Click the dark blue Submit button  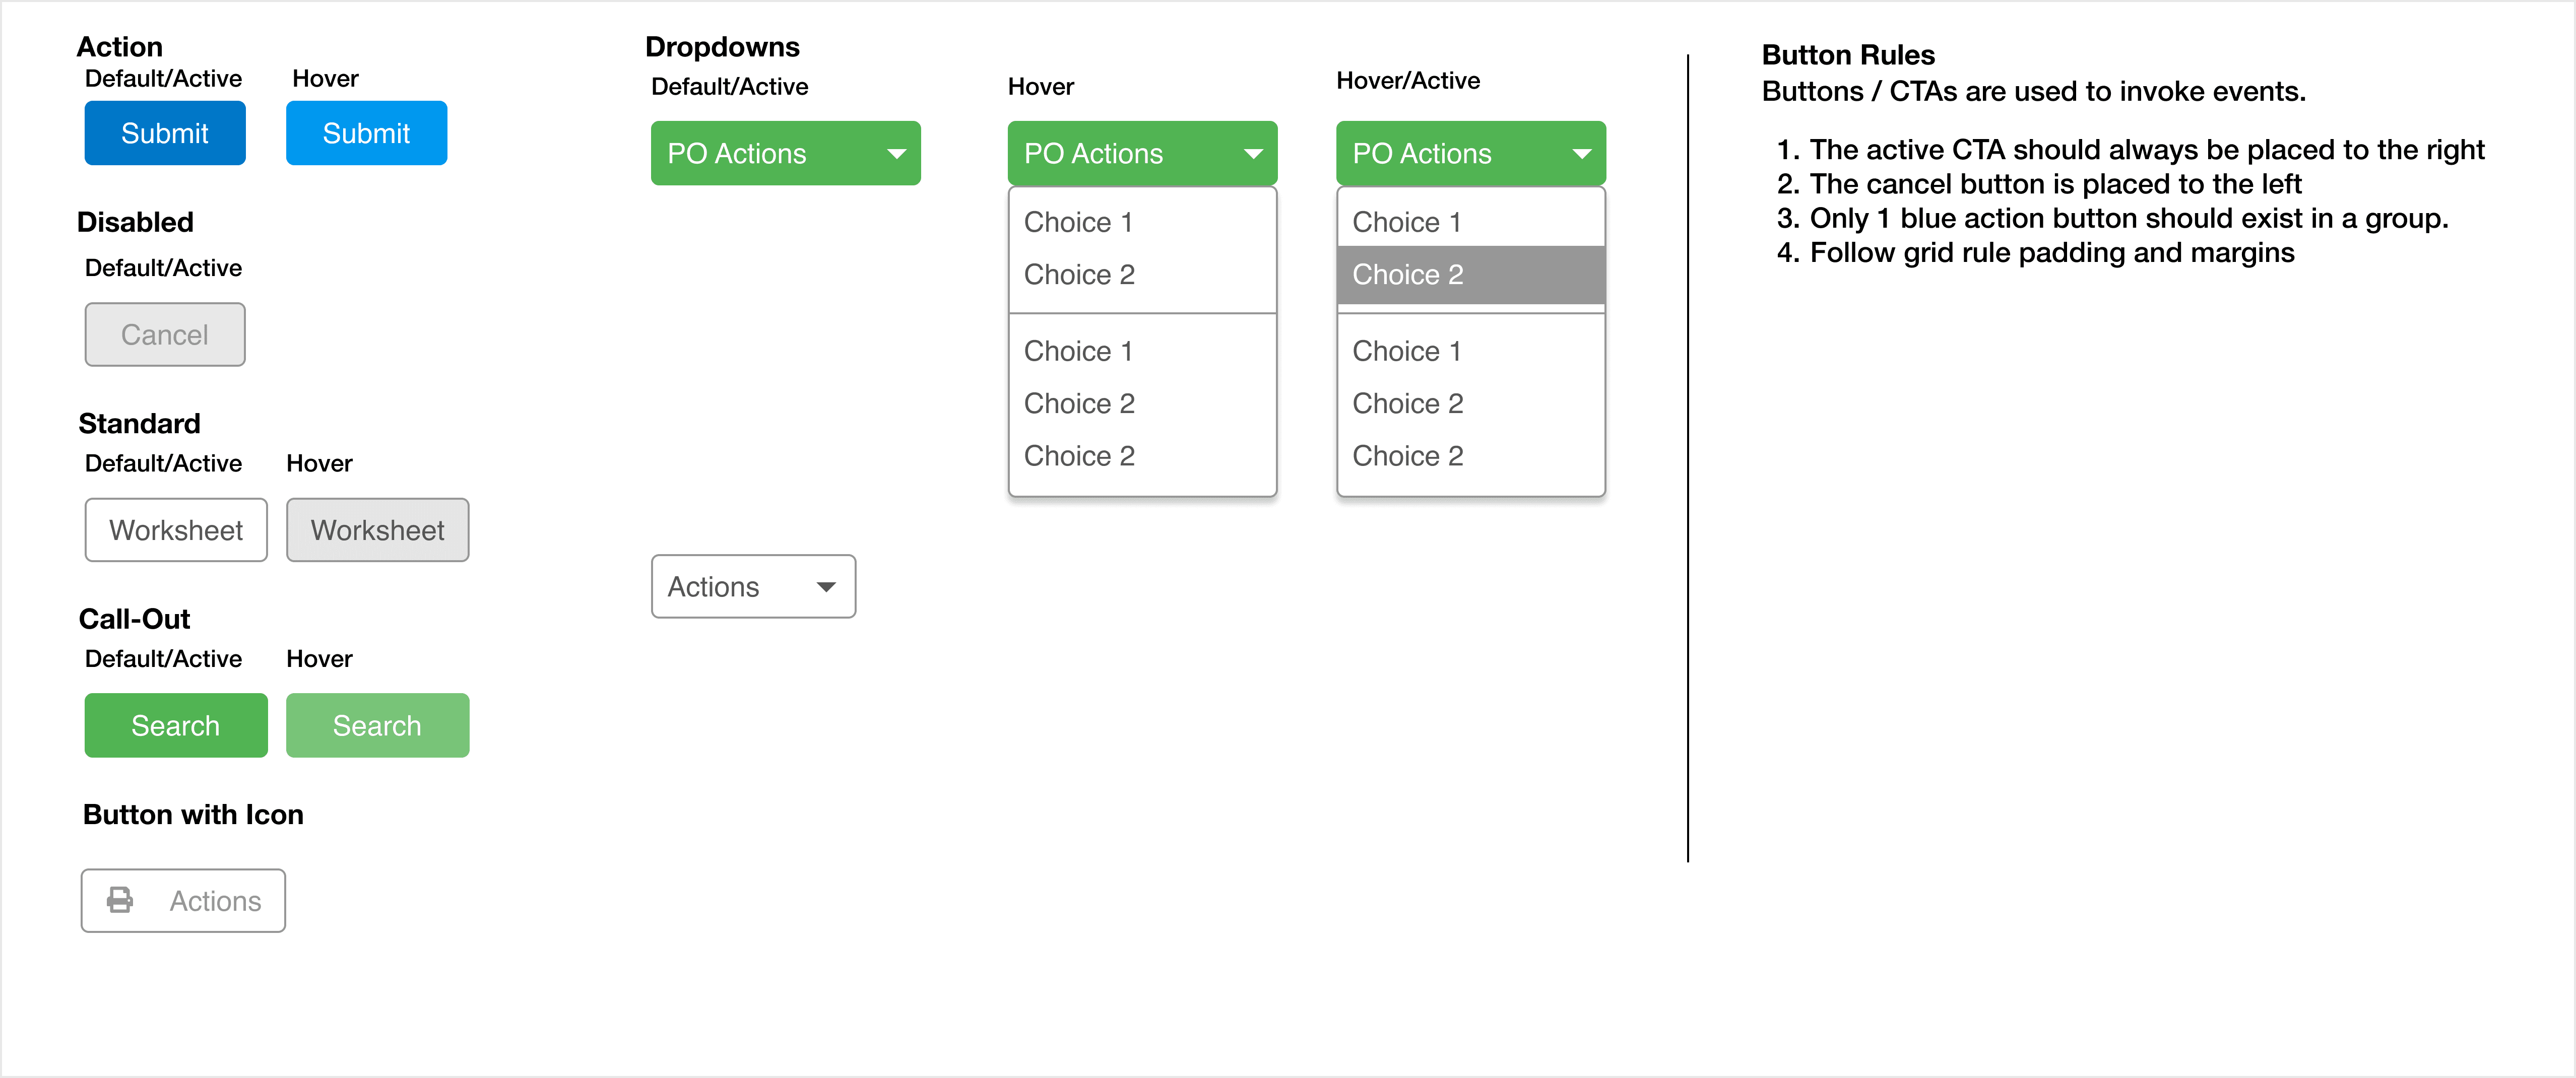click(165, 133)
